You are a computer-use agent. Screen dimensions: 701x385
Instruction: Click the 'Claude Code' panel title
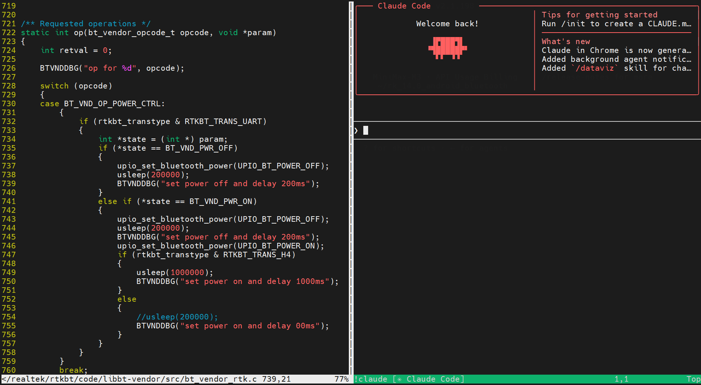(404, 6)
